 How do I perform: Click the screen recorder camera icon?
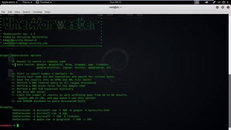[206, 2]
